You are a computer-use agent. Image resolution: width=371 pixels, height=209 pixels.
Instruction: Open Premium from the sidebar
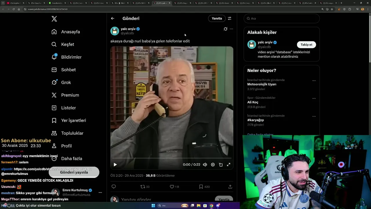pos(65,95)
